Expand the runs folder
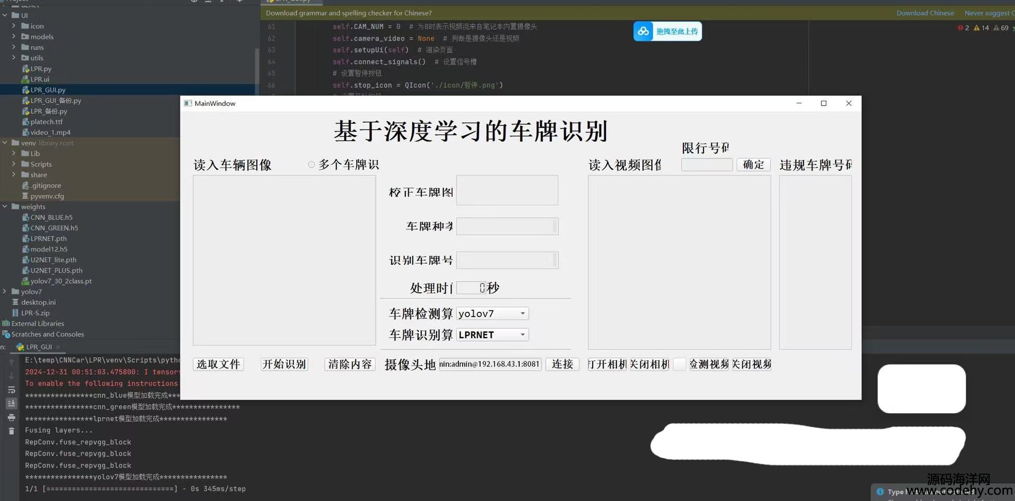Image resolution: width=1015 pixels, height=501 pixels. tap(14, 47)
